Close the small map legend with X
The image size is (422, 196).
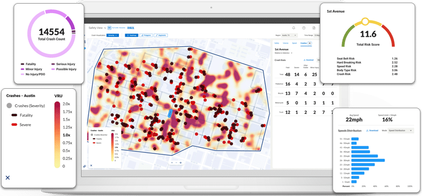(x=91, y=166)
